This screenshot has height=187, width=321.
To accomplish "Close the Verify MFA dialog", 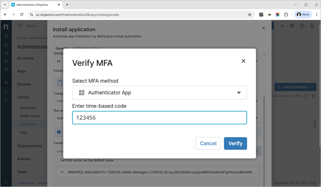I will (243, 61).
